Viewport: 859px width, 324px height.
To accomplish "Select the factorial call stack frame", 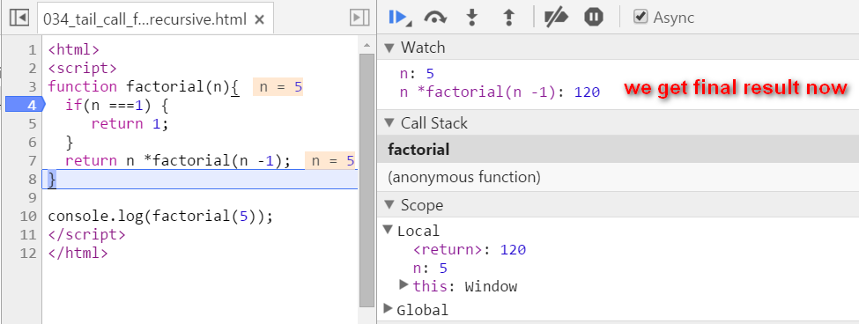I will pos(618,150).
